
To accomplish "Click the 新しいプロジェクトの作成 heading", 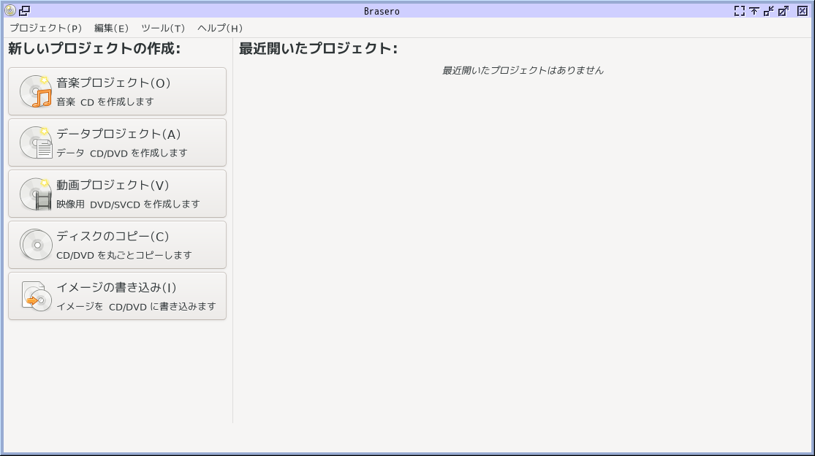I will 94,48.
